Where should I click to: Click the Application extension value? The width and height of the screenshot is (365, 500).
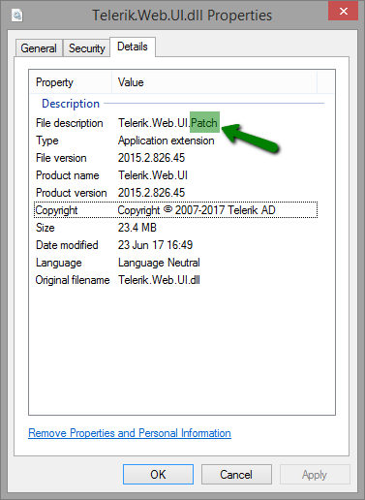coord(167,141)
